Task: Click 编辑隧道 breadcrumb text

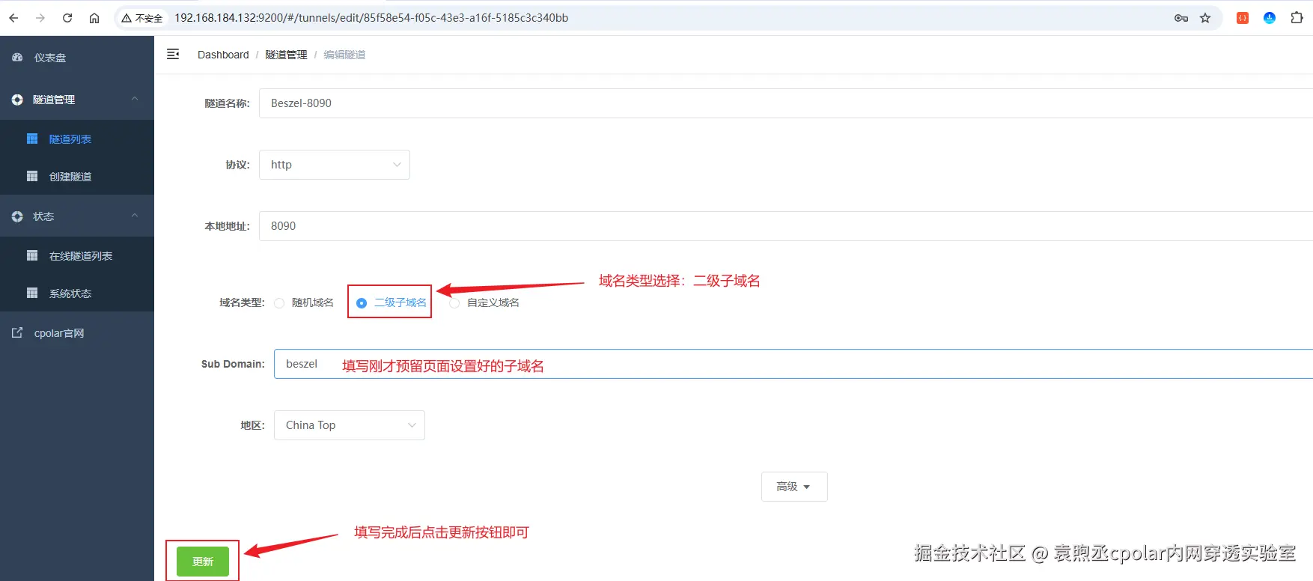Action: click(x=344, y=55)
